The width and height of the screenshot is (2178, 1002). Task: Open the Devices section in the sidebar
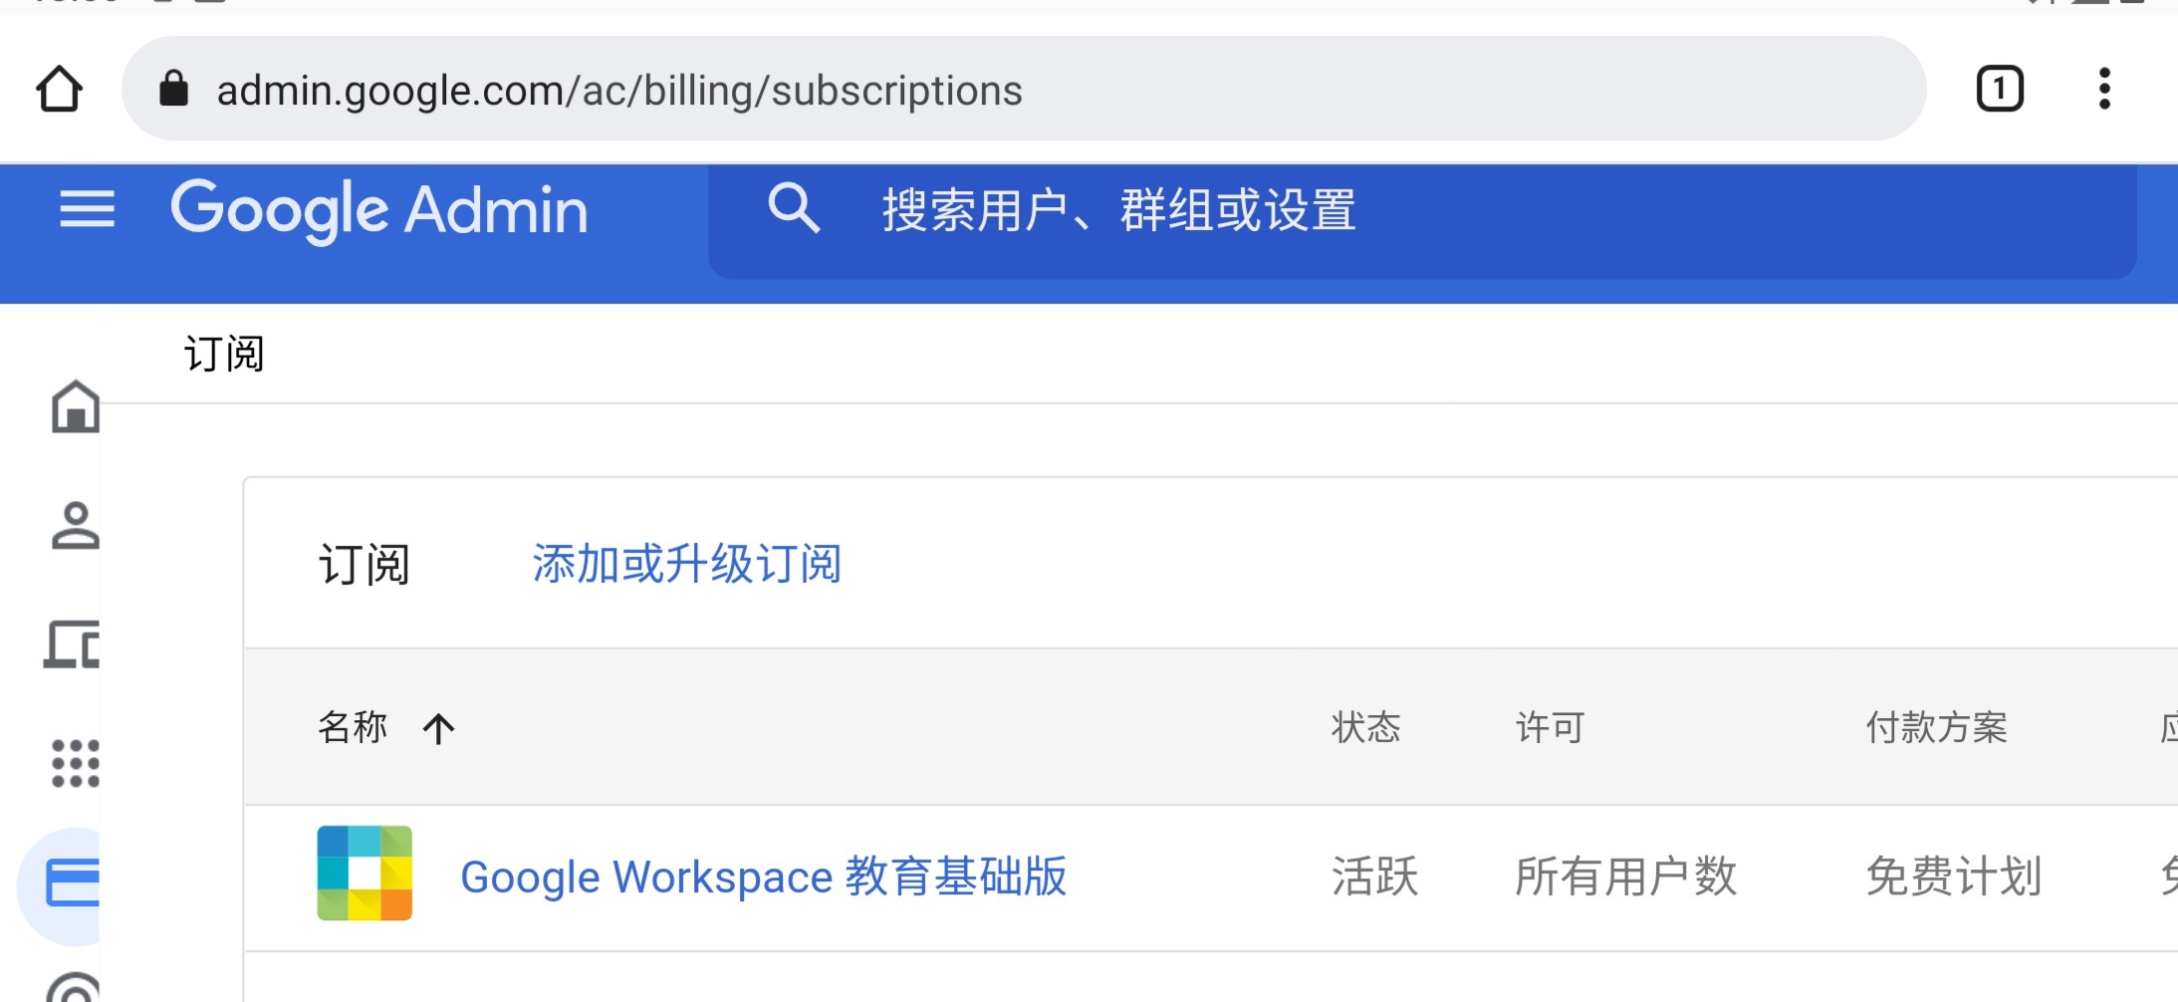tap(72, 644)
